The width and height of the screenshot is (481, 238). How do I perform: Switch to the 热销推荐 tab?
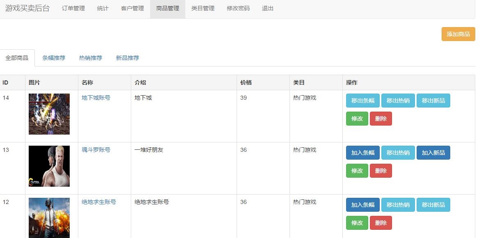pyautogui.click(x=91, y=58)
